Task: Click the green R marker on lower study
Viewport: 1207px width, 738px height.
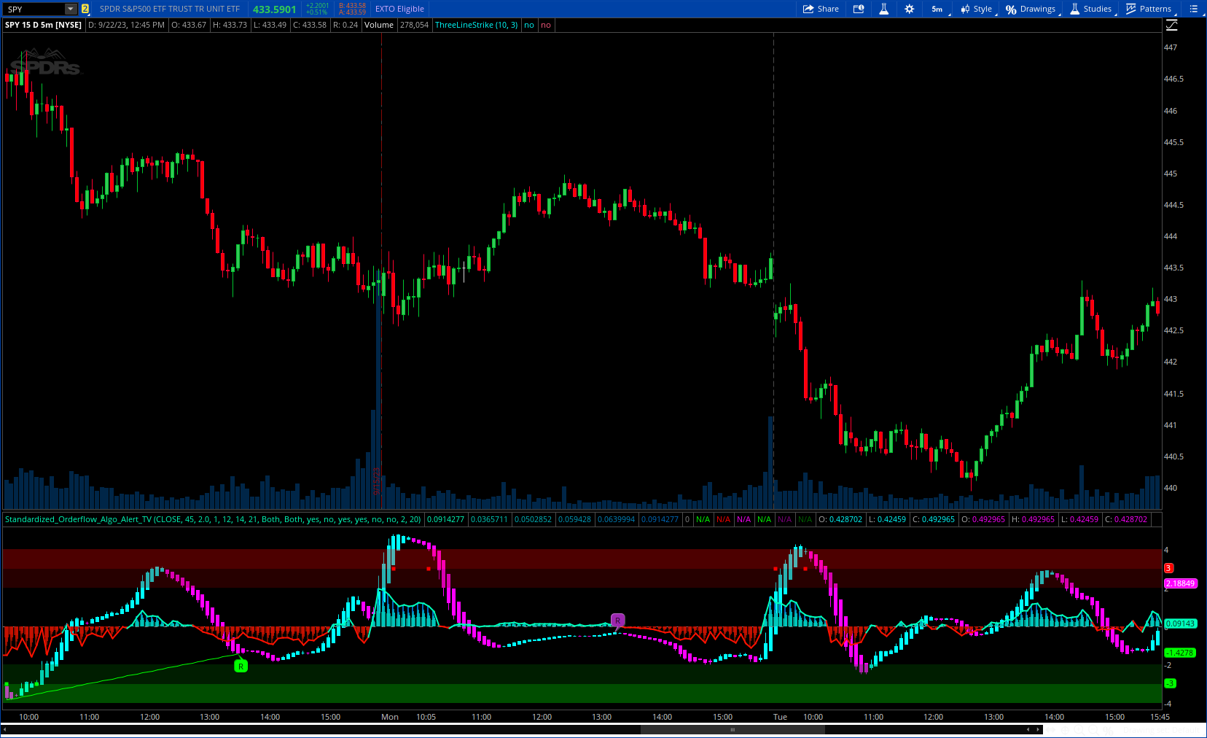Action: click(x=241, y=666)
